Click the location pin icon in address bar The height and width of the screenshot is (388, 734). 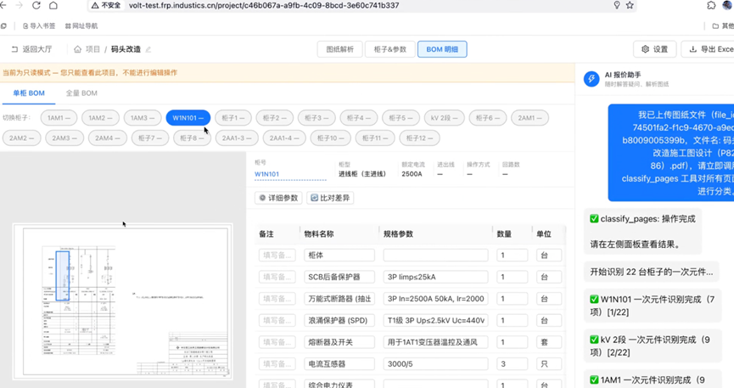click(x=617, y=5)
